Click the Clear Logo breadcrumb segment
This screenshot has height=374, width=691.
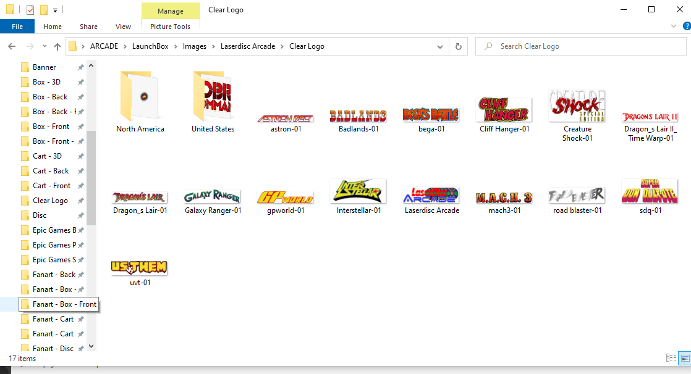pos(307,46)
